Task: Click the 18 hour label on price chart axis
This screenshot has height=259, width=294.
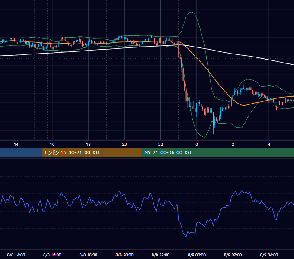Action: click(x=88, y=145)
